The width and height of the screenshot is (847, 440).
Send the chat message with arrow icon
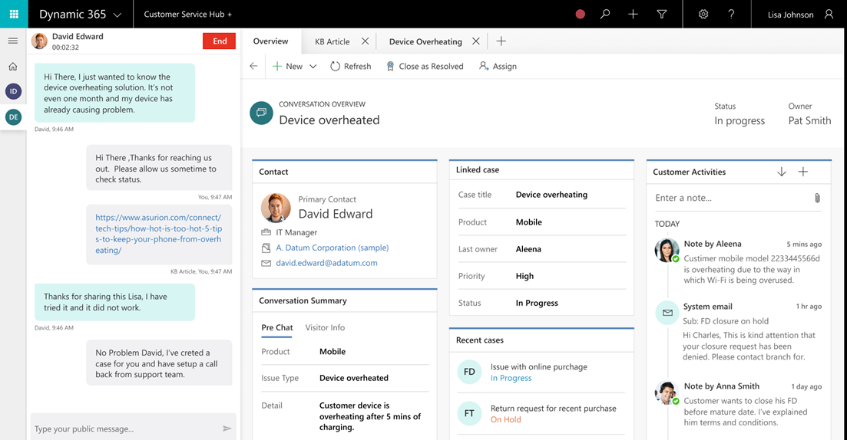tap(227, 429)
